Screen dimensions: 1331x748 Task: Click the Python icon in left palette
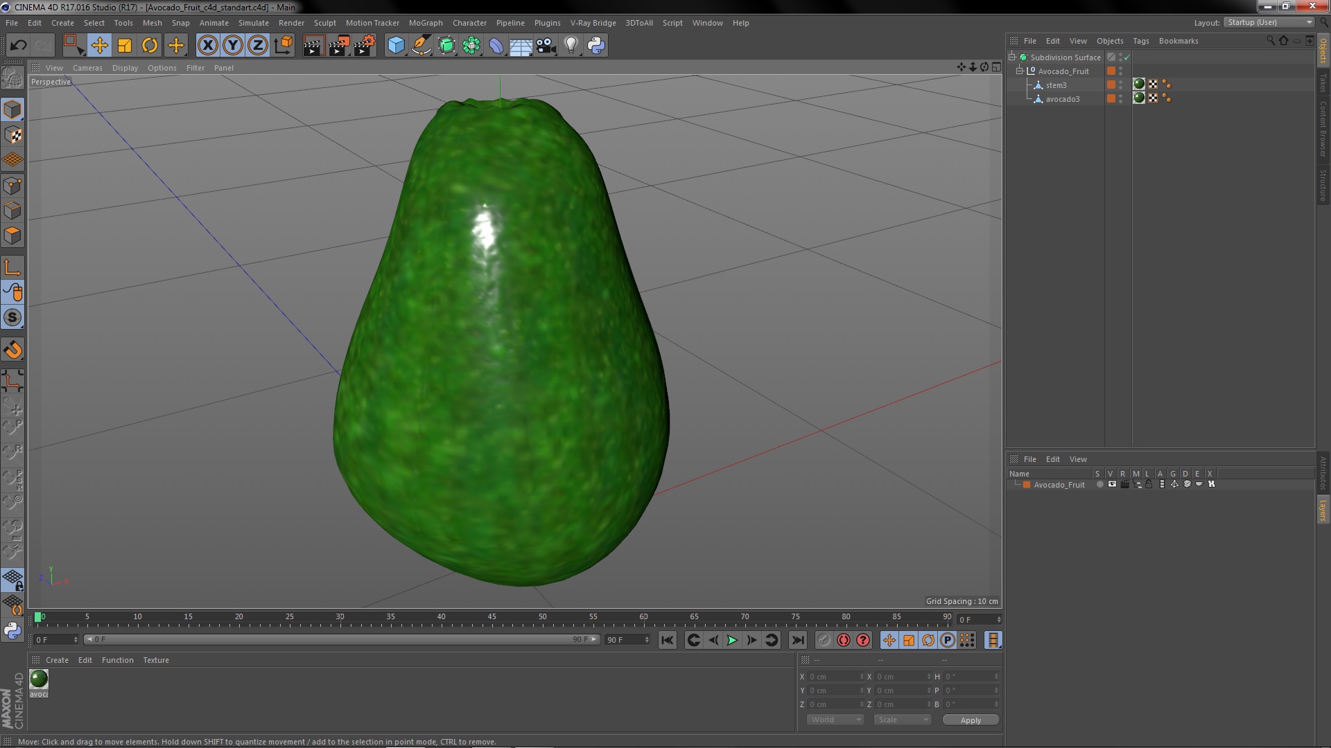[12, 630]
